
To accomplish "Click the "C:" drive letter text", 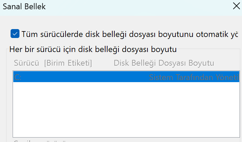I will (18, 78).
